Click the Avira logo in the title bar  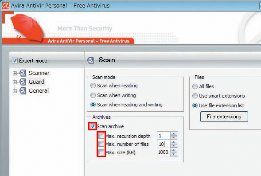(5, 5)
